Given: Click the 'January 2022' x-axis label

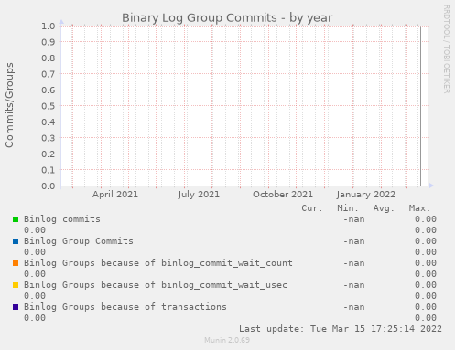Looking at the screenshot, I should tap(366, 195).
